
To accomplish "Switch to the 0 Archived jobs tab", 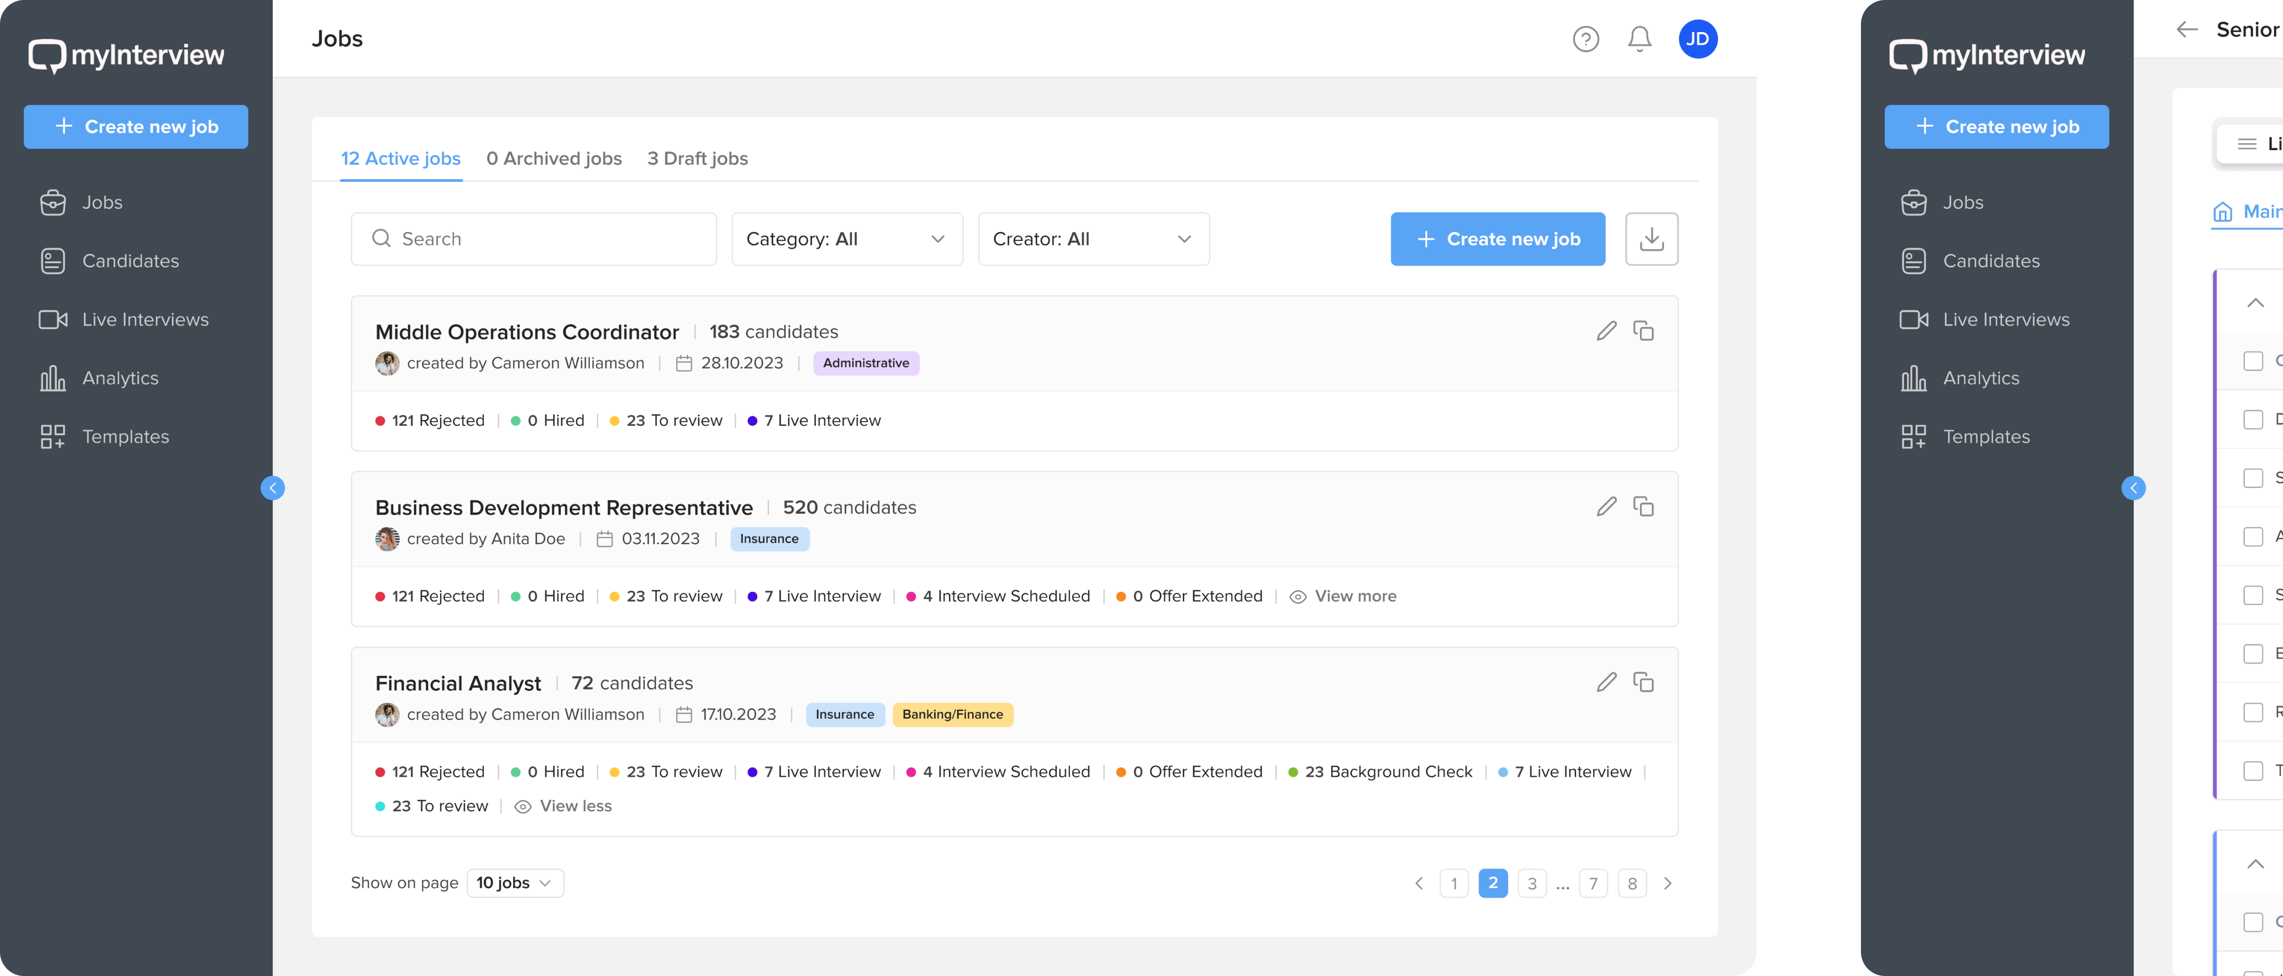I will [554, 159].
